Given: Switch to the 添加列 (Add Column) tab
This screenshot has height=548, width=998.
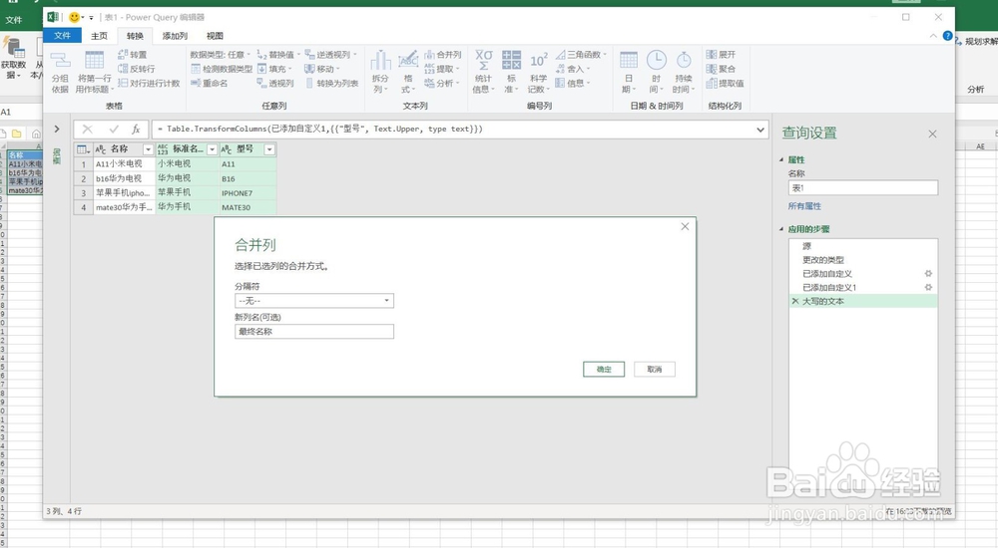Looking at the screenshot, I should tap(175, 36).
